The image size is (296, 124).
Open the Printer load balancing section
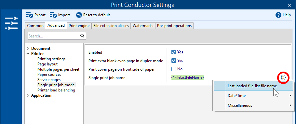pos(56,90)
